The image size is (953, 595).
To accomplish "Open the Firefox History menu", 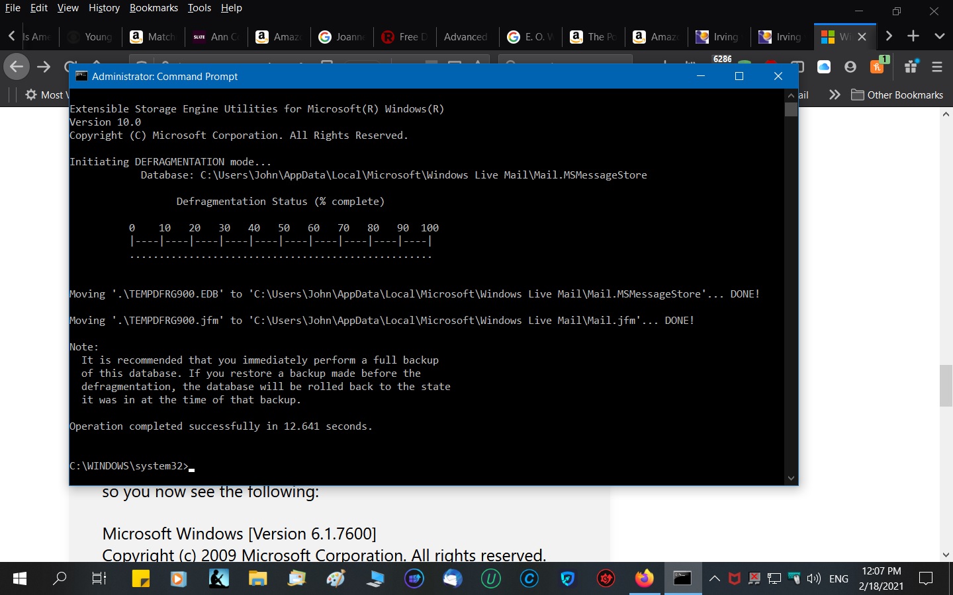I will pyautogui.click(x=104, y=8).
